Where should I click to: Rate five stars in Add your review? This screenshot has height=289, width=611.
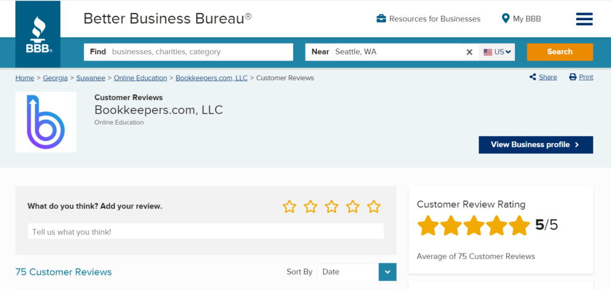(374, 207)
